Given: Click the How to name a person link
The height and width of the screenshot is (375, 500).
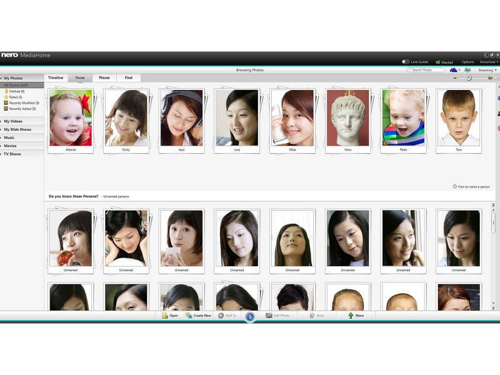Looking at the screenshot, I should 472,186.
